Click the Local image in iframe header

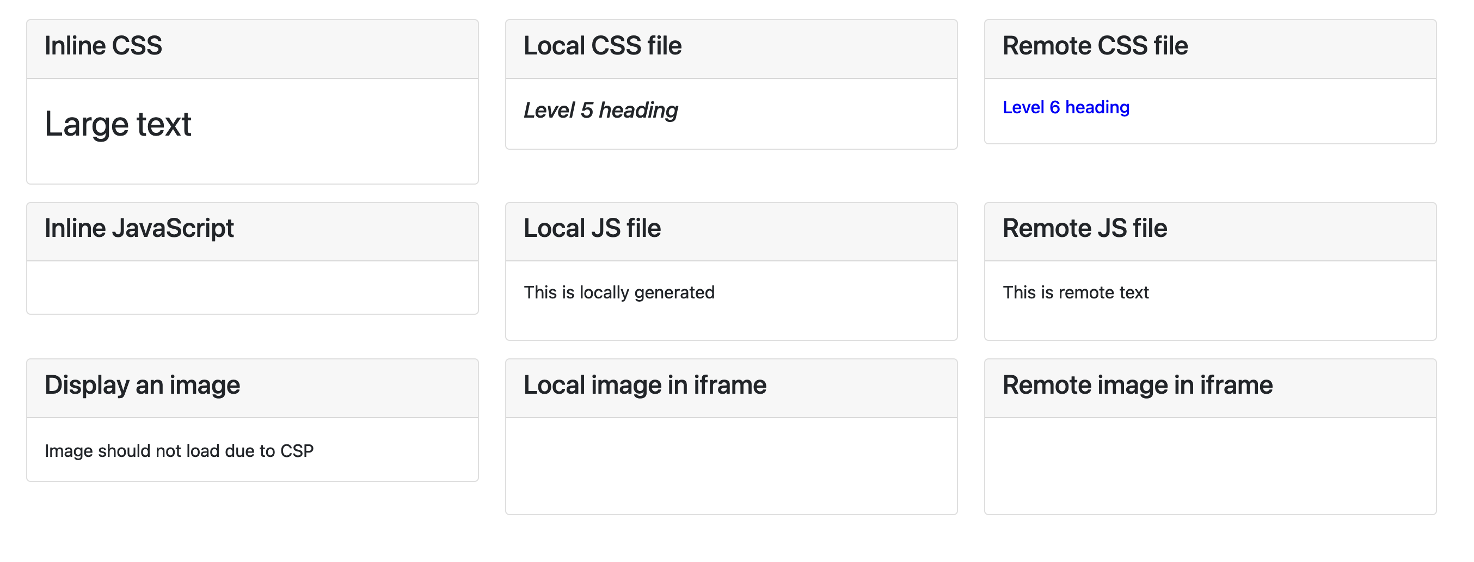click(646, 385)
